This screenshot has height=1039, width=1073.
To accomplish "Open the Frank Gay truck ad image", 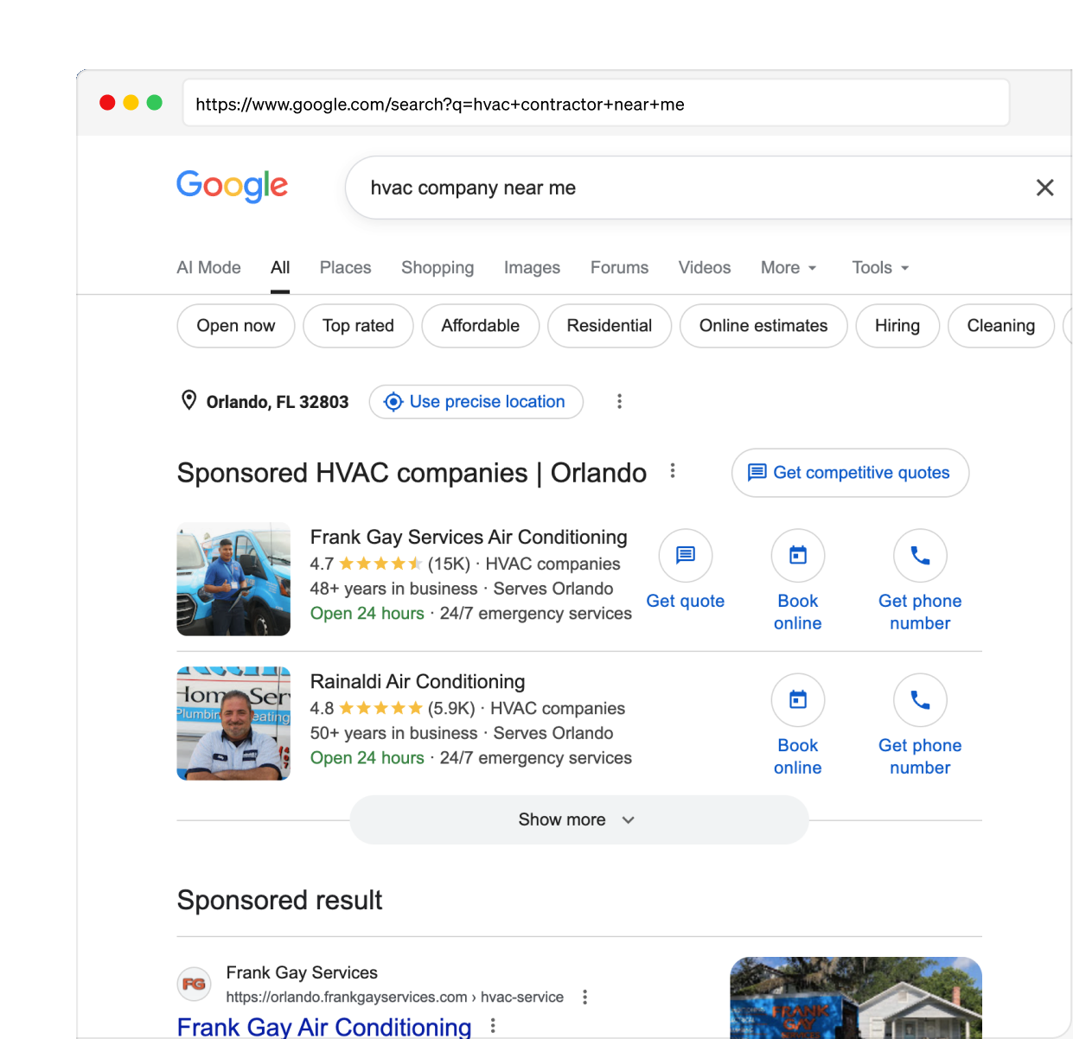I will 856,998.
